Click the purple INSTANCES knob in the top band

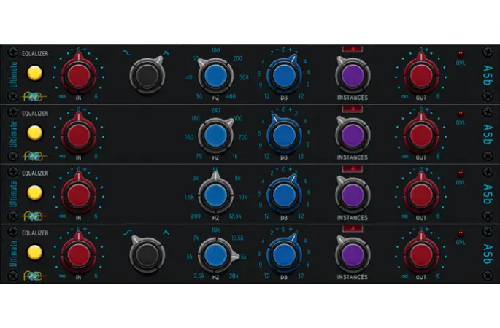tap(353, 74)
